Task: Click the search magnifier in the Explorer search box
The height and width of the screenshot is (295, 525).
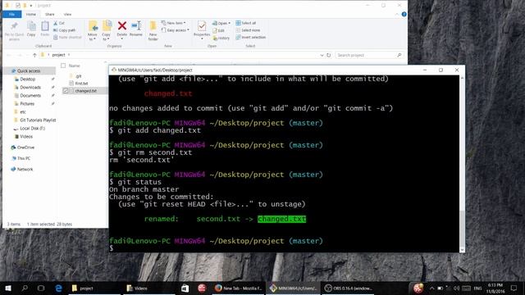Action: [x=399, y=55]
